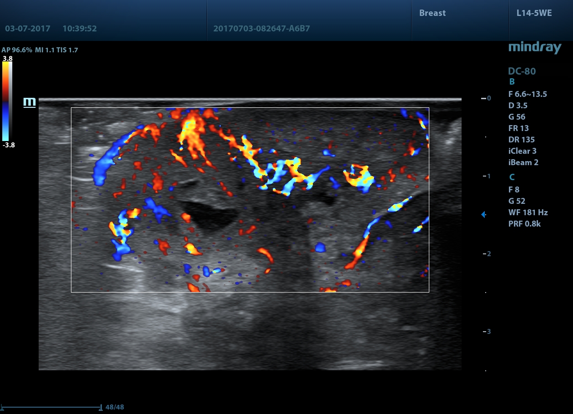Click the iBeam 2 setting

pyautogui.click(x=523, y=162)
